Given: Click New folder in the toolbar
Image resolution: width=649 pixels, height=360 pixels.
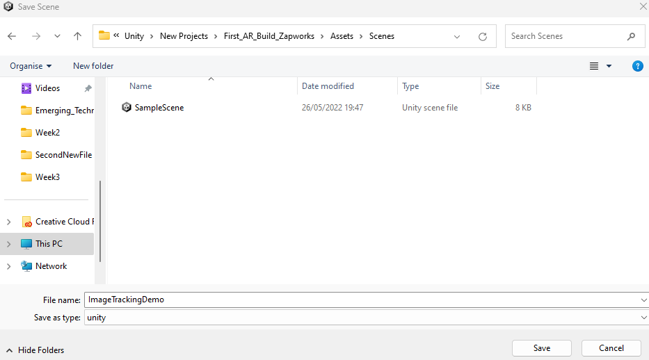Looking at the screenshot, I should pos(93,66).
